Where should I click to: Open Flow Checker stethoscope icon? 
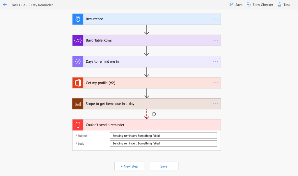249,5
